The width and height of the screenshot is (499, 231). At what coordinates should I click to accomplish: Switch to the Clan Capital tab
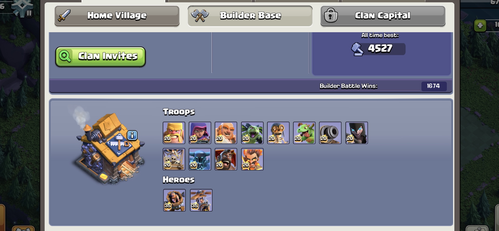pyautogui.click(x=383, y=16)
